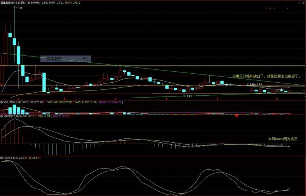Click the gray label box showing 35
This screenshot has width=306, height=196.
(x=66, y=59)
